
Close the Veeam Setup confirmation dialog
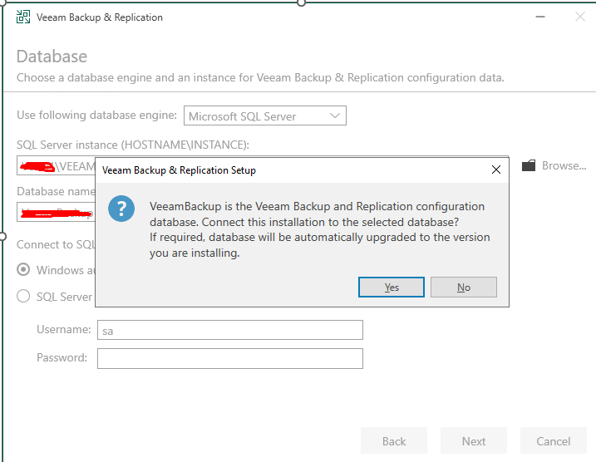coord(496,170)
